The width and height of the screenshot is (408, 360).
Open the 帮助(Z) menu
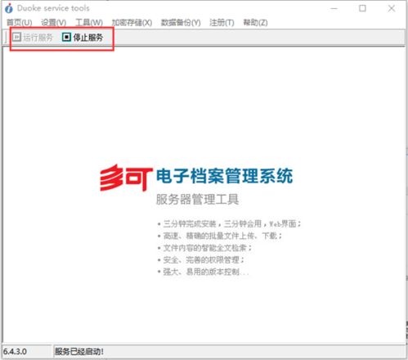[x=255, y=23]
